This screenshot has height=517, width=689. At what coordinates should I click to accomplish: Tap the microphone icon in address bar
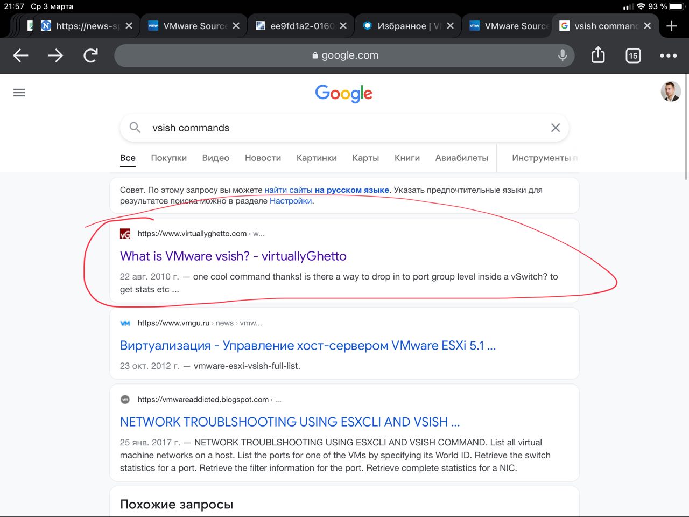[x=563, y=55]
